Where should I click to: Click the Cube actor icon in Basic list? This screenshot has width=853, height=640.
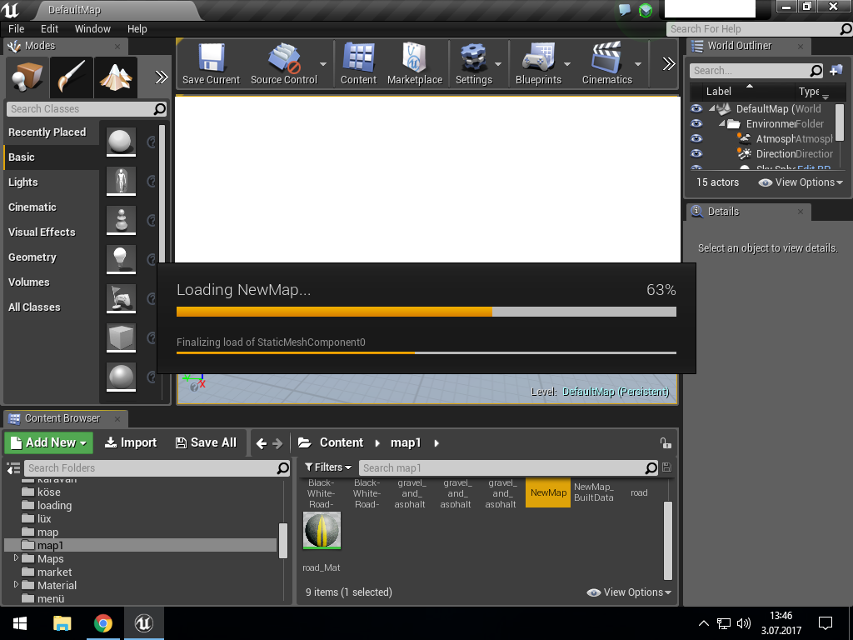tap(121, 337)
